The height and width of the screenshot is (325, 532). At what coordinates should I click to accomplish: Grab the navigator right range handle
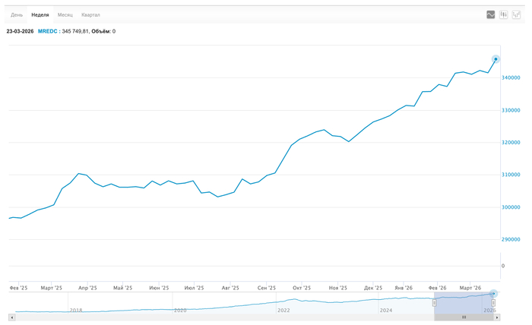493,302
